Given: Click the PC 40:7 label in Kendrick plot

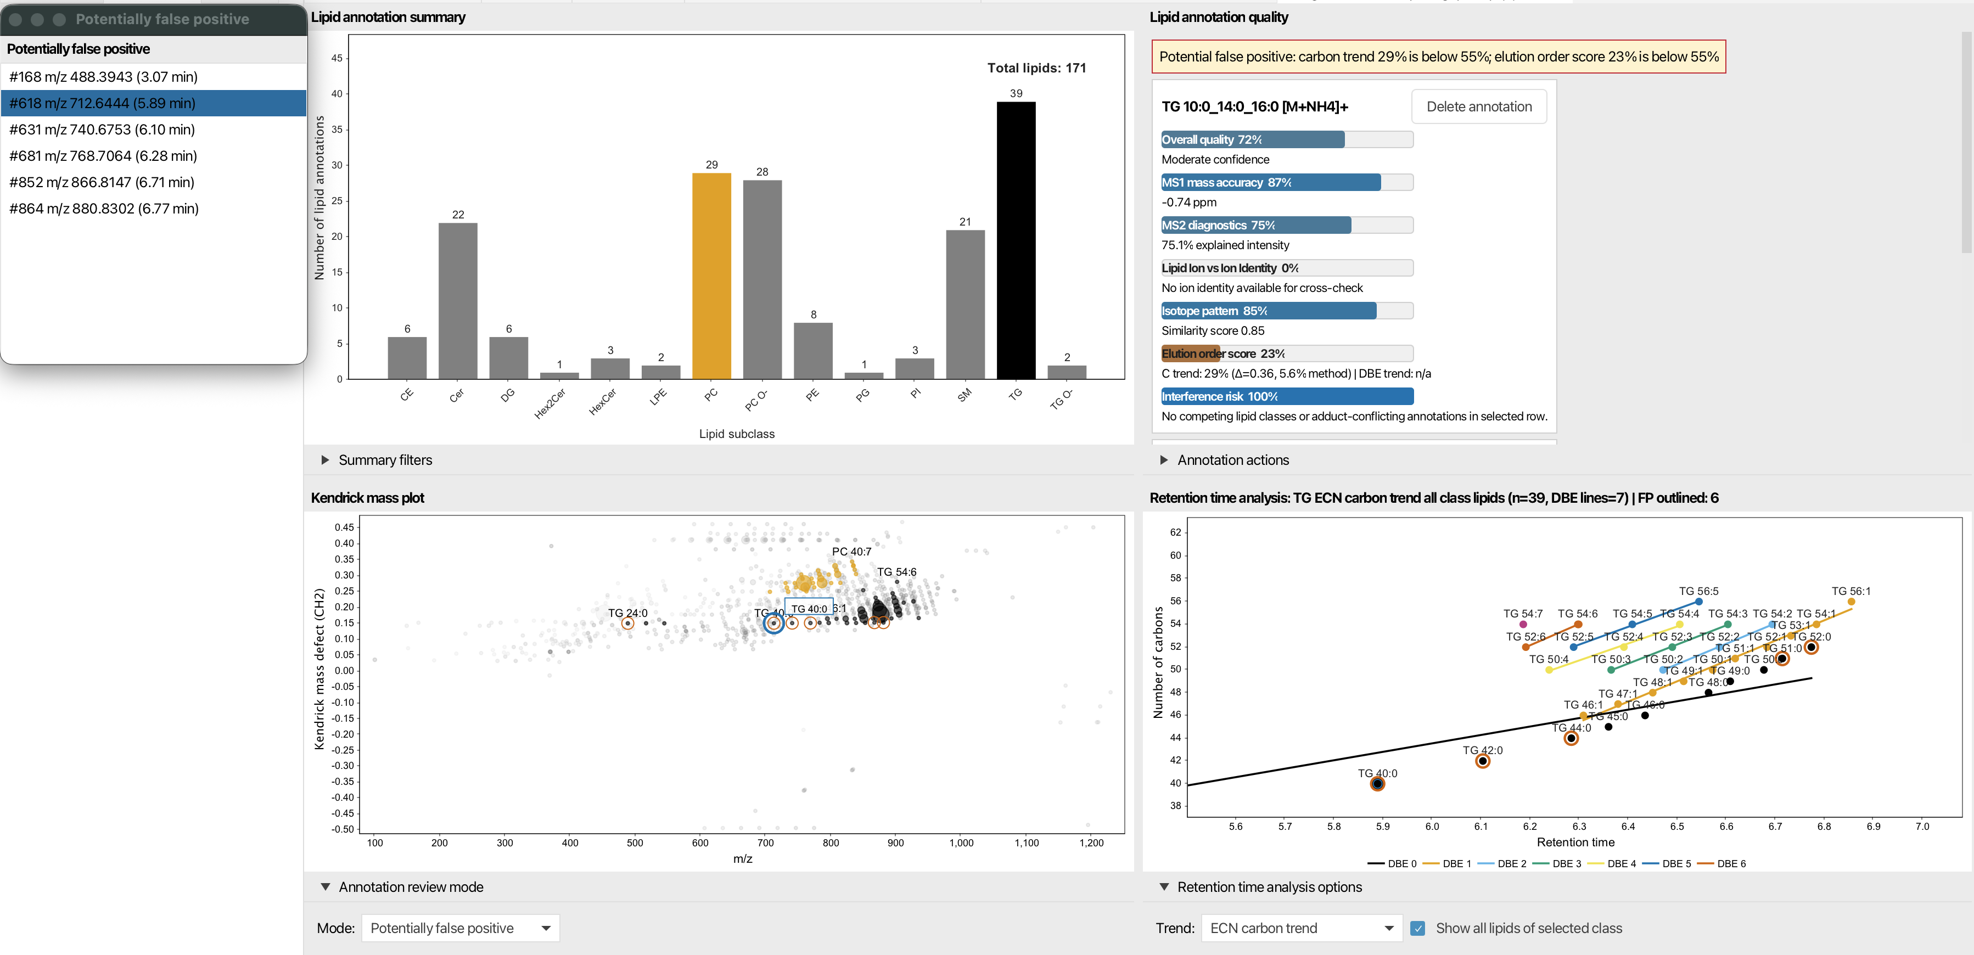Looking at the screenshot, I should tap(851, 551).
